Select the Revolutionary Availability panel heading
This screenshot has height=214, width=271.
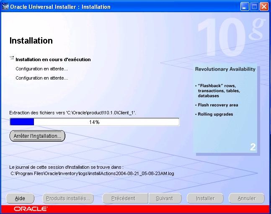[x=225, y=69]
